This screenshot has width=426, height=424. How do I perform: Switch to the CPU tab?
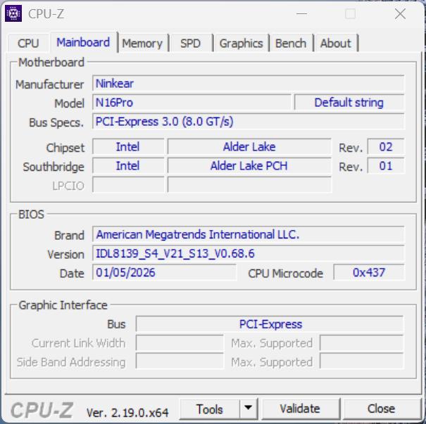click(x=28, y=44)
